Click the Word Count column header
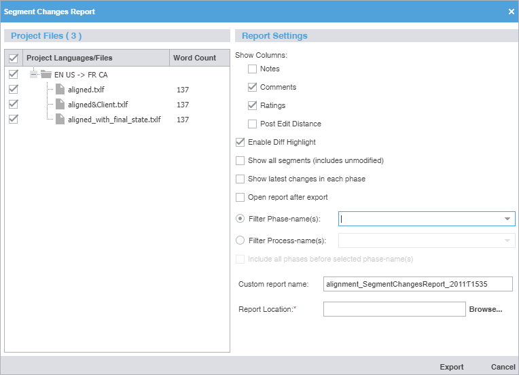The width and height of the screenshot is (519, 375). pyautogui.click(x=194, y=58)
